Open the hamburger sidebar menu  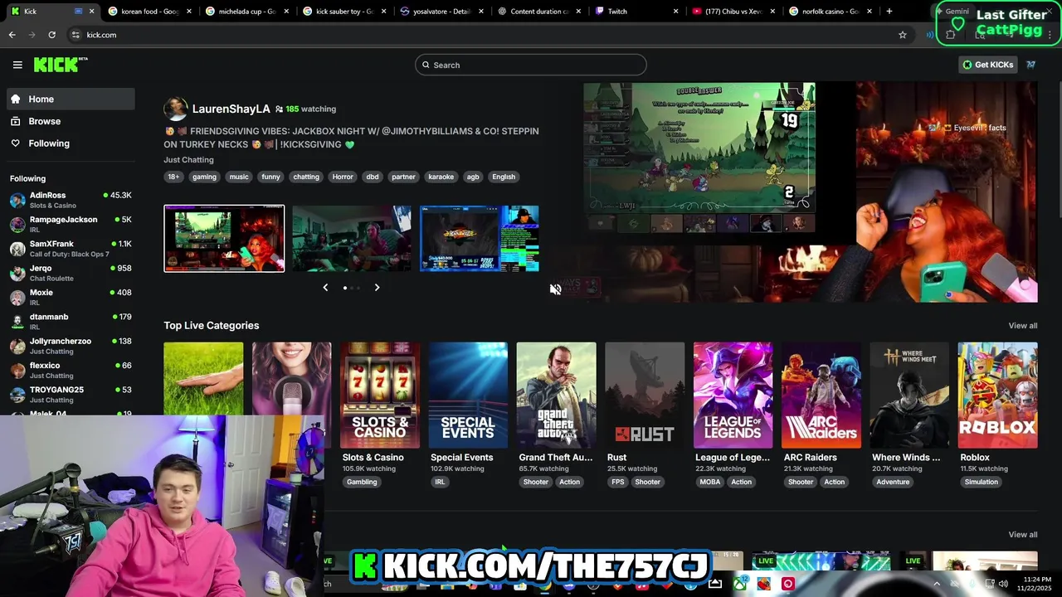point(17,65)
